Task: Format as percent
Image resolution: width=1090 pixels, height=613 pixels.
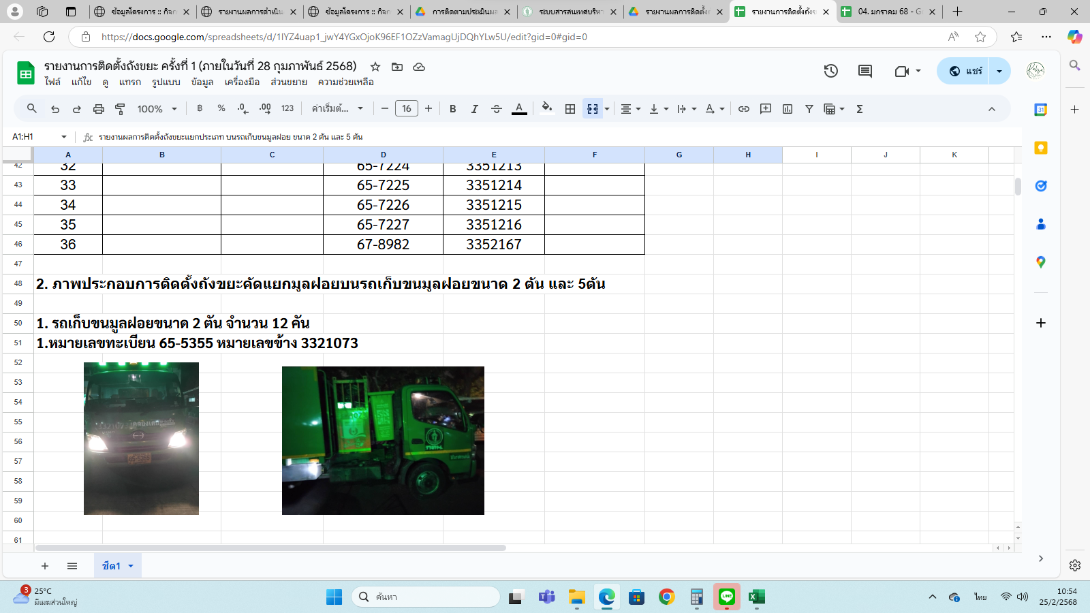Action: [x=221, y=109]
